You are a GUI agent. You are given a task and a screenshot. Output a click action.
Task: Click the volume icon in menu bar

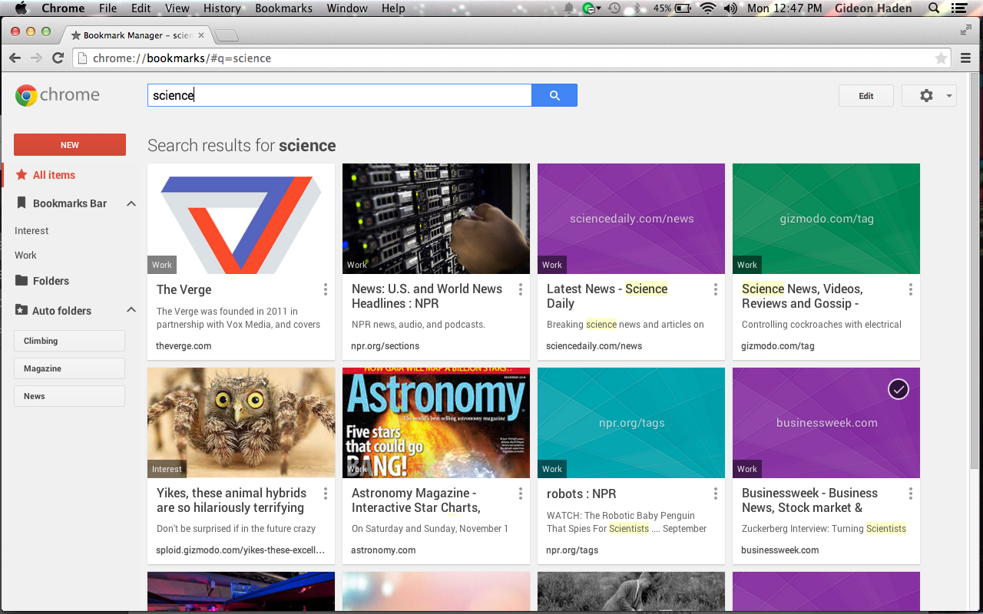[x=730, y=8]
